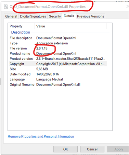Select the File description row label
129x155 pixels.
tap(21, 38)
